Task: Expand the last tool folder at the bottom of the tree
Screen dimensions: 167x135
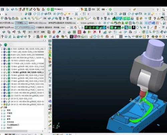Action: pyautogui.click(x=2, y=128)
